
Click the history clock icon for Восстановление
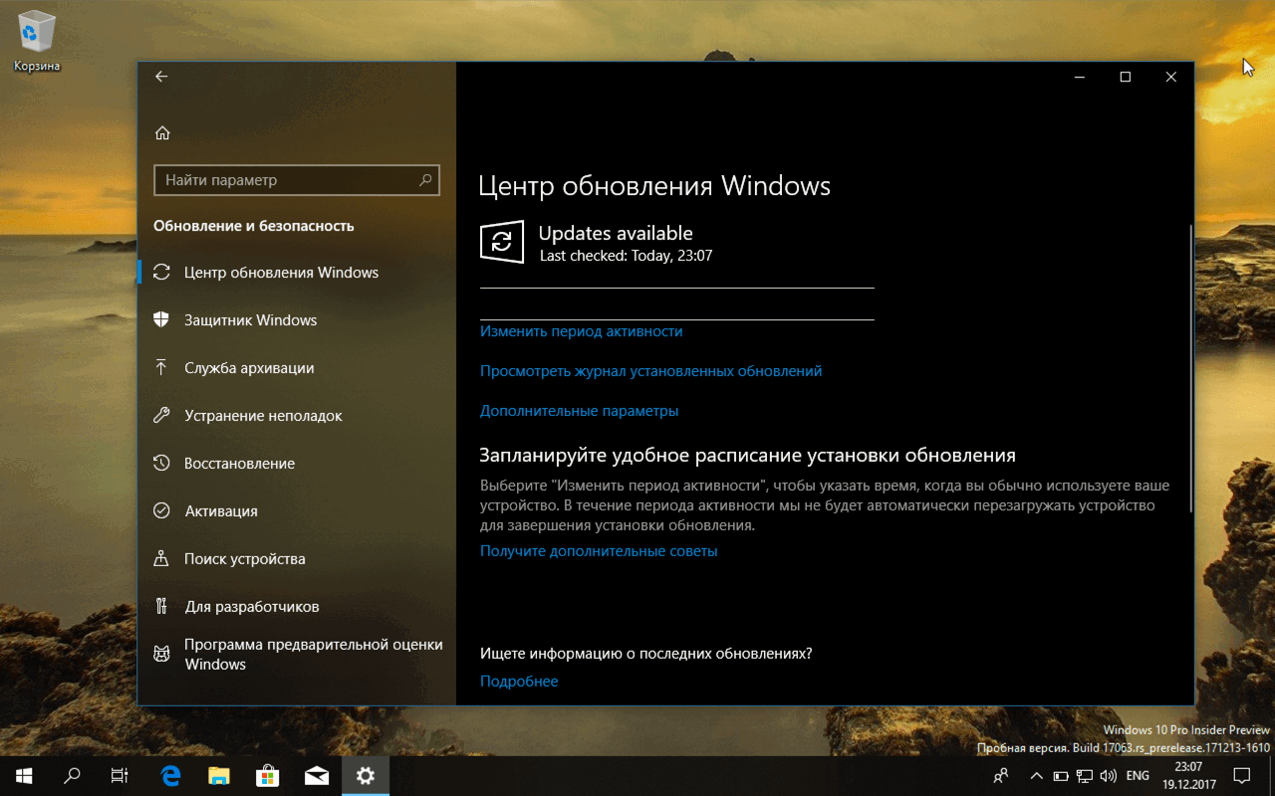click(161, 463)
